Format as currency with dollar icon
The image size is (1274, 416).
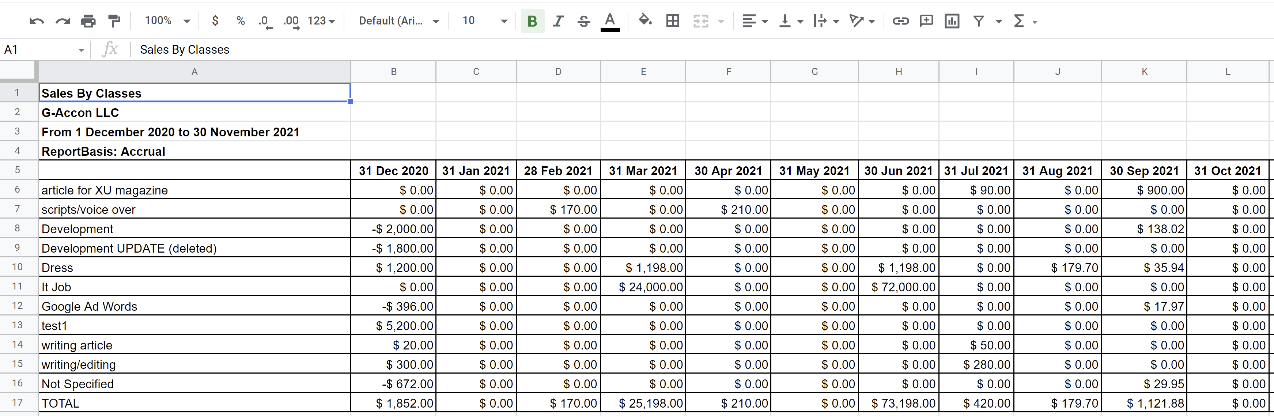point(215,21)
